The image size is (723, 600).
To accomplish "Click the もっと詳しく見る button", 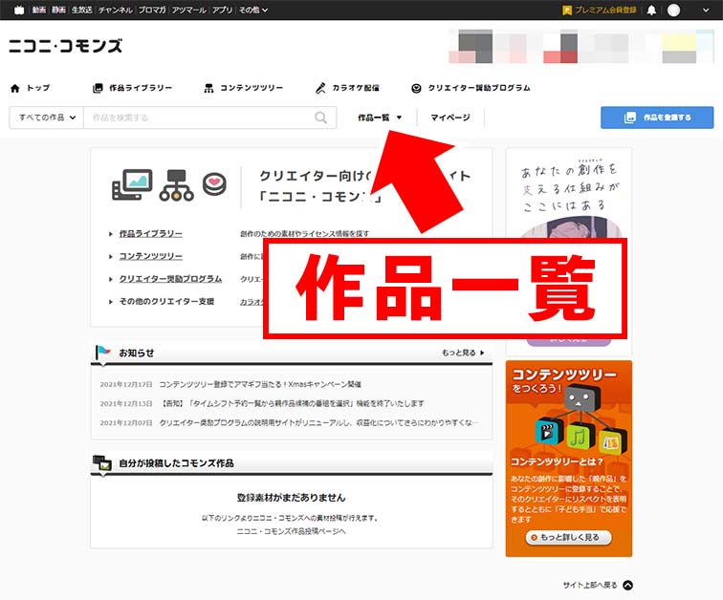I will pyautogui.click(x=569, y=537).
